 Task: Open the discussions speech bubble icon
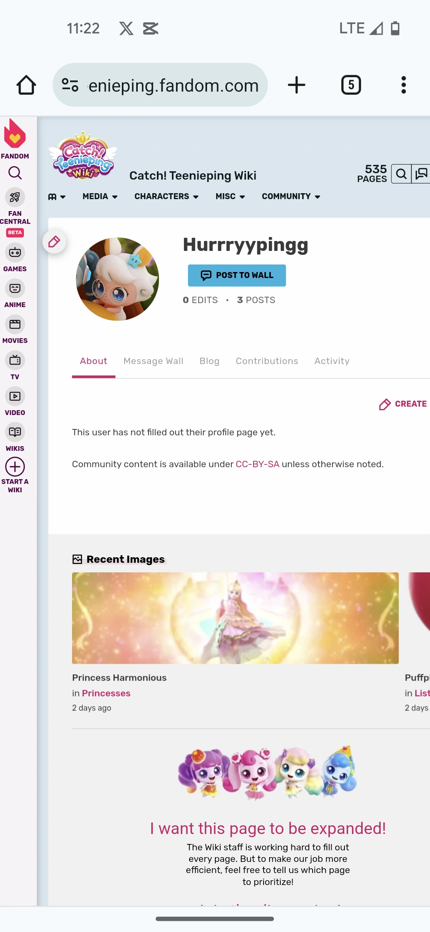421,174
